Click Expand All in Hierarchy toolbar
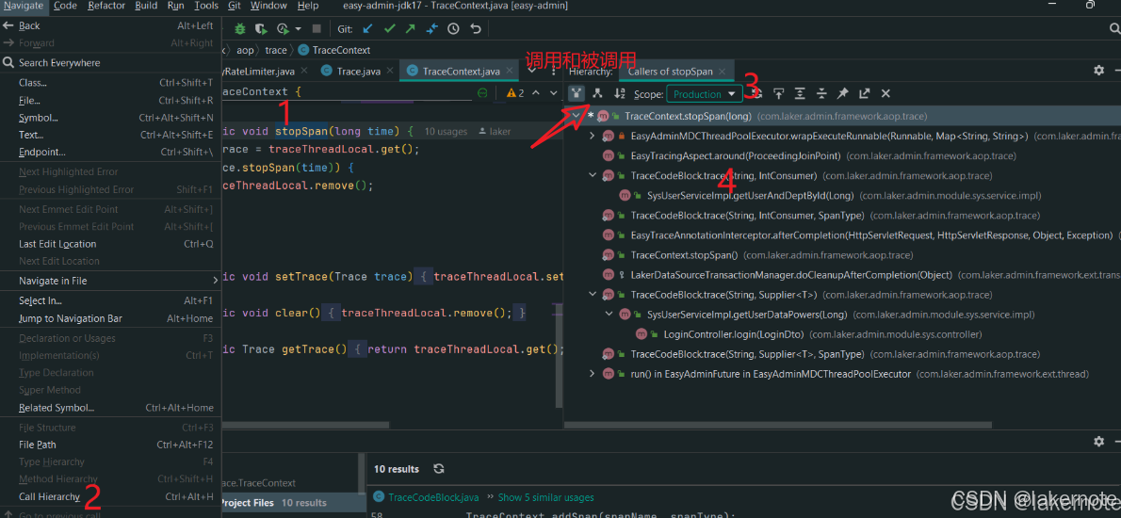The width and height of the screenshot is (1121, 518). 800,93
